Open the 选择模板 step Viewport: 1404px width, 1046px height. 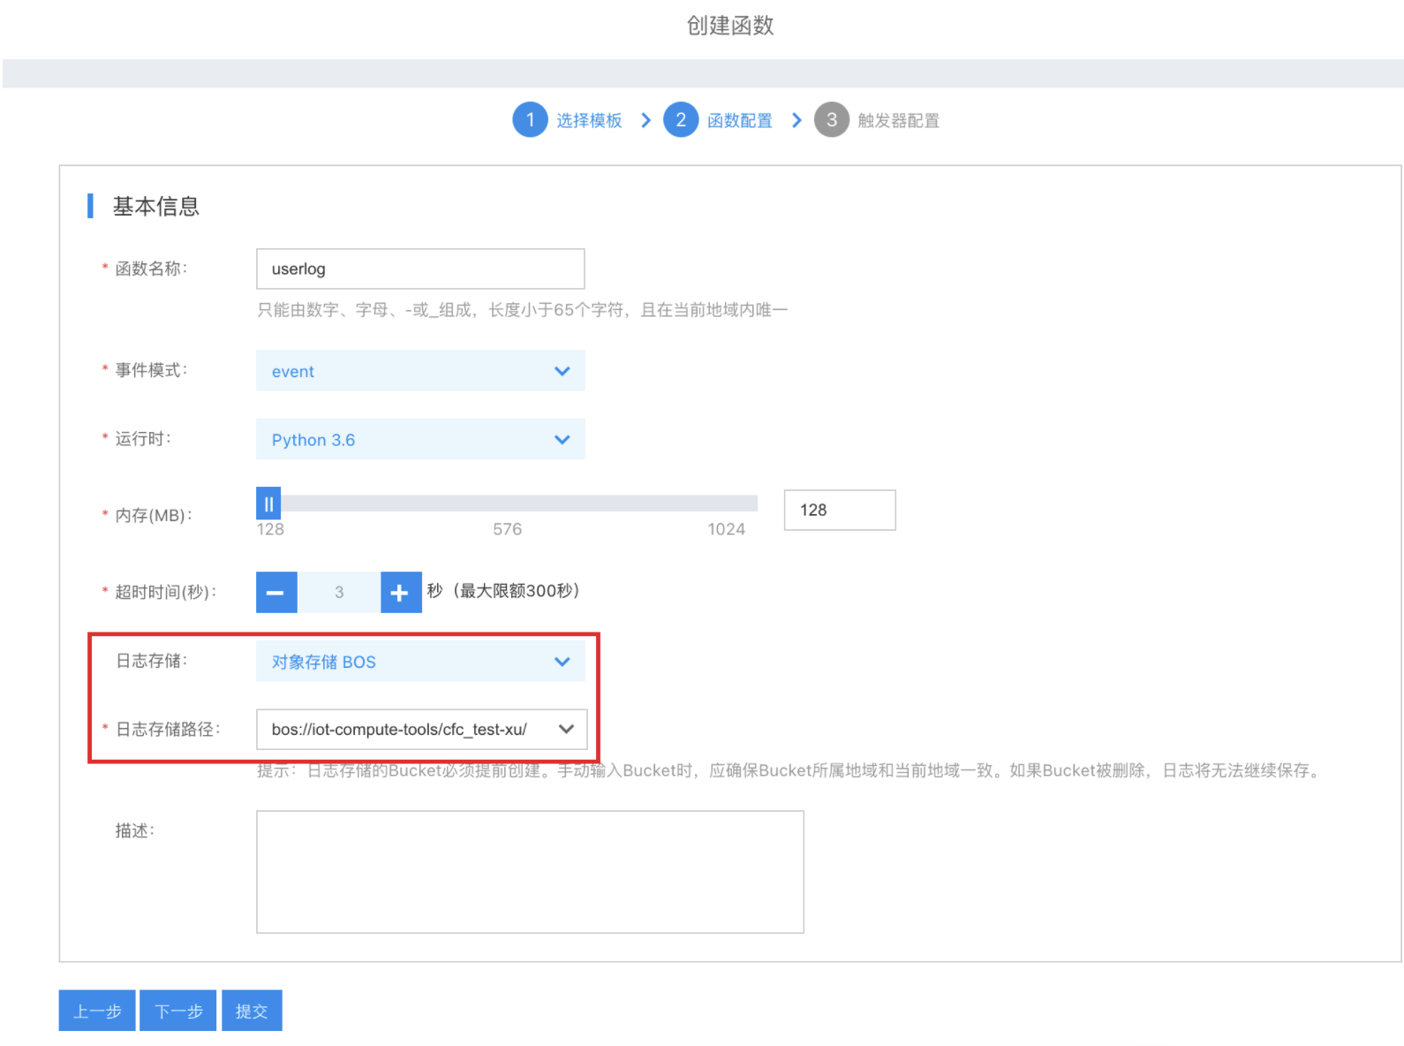click(589, 121)
